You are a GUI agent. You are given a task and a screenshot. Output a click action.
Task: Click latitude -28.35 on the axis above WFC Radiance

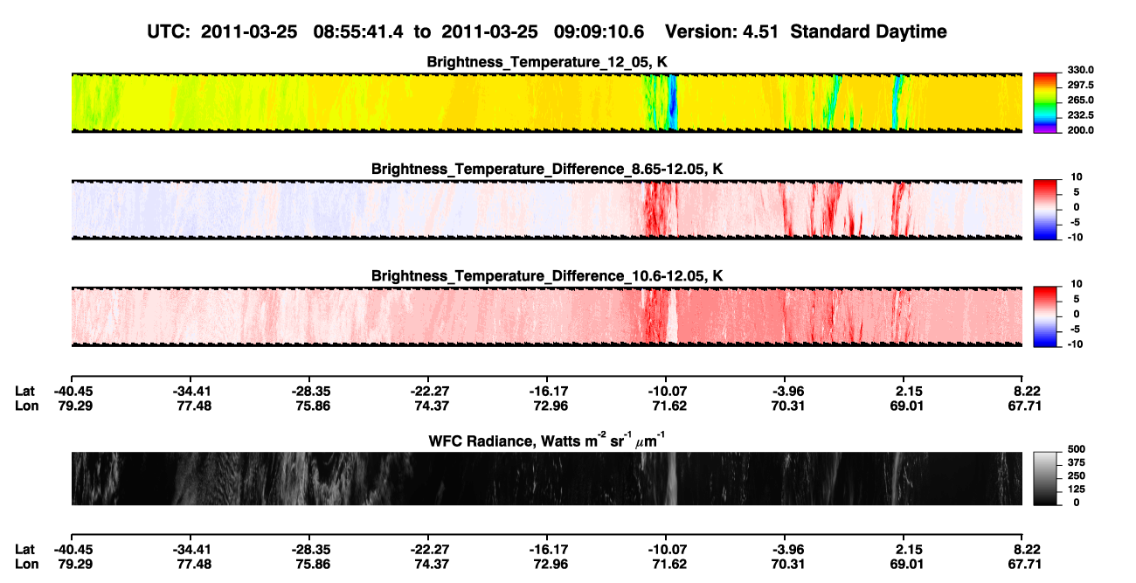point(310,391)
